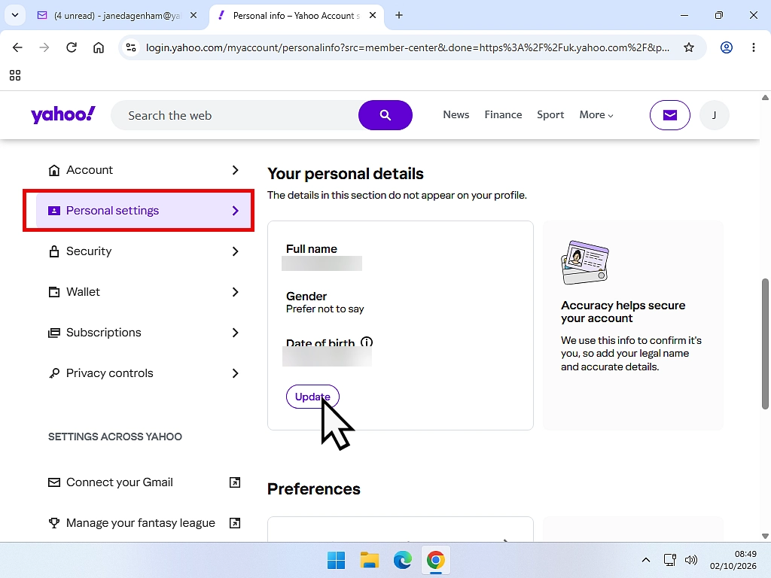Select the Personal info Yahoo Account tab
The width and height of the screenshot is (771, 578).
(x=295, y=16)
